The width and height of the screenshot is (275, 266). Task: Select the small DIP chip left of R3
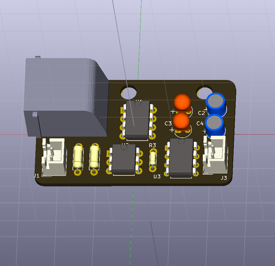tap(124, 158)
